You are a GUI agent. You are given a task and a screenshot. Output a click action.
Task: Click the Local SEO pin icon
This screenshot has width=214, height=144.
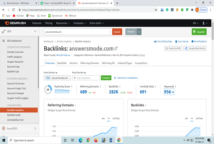tap(4, 128)
